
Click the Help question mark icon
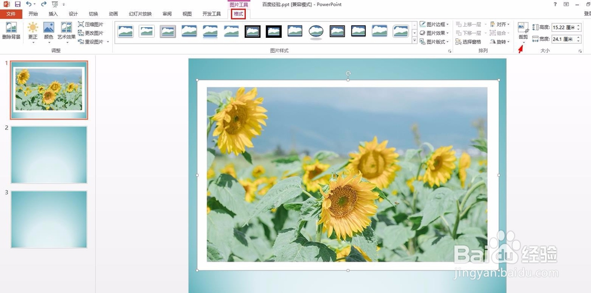click(555, 4)
